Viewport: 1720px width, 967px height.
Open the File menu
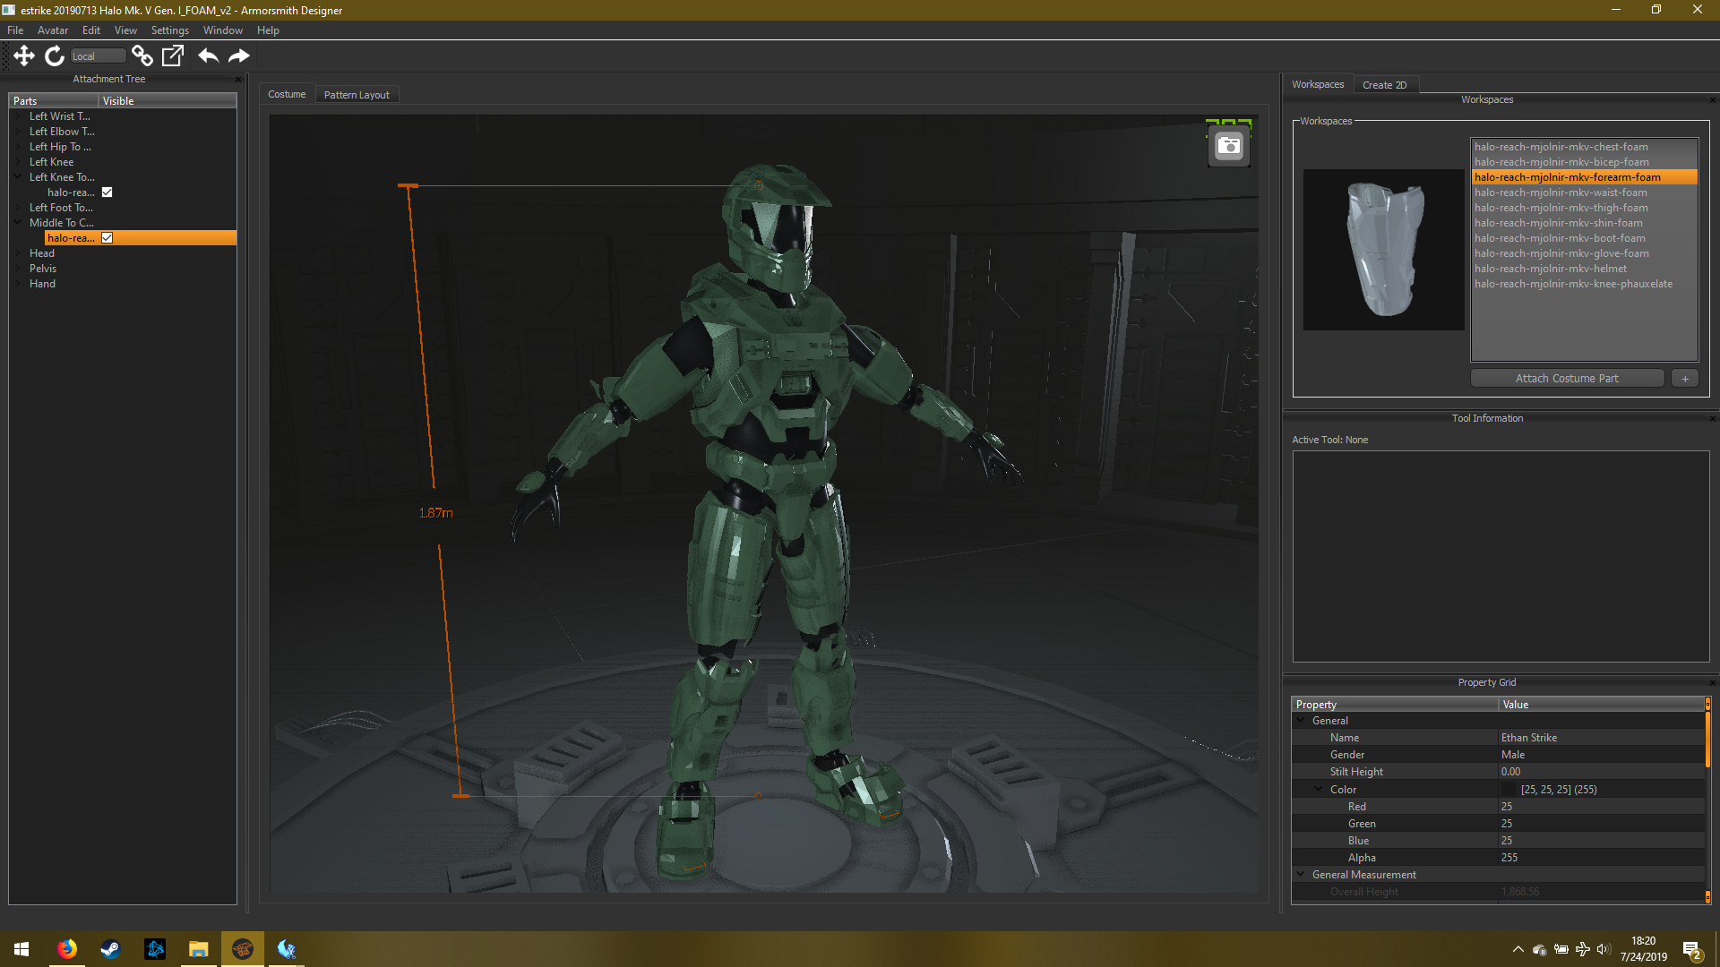(x=15, y=30)
